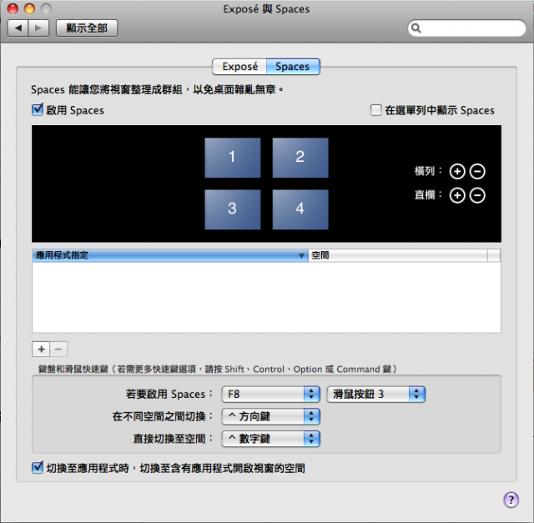Toggle 切換至應用程式時 checkbox
This screenshot has height=523, width=534.
(x=38, y=468)
